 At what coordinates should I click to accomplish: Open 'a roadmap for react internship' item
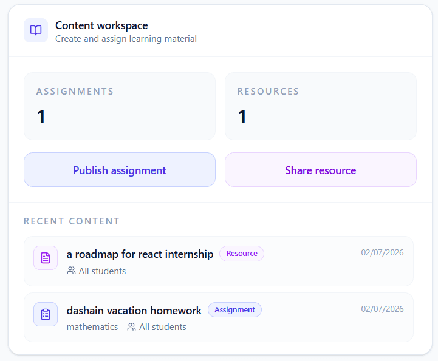[219, 261]
